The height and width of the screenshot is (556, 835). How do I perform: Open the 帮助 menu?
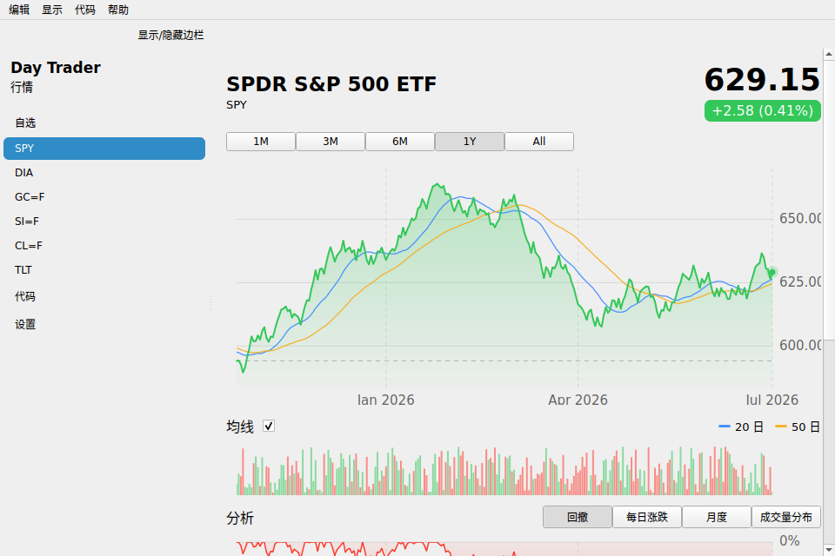tap(118, 10)
